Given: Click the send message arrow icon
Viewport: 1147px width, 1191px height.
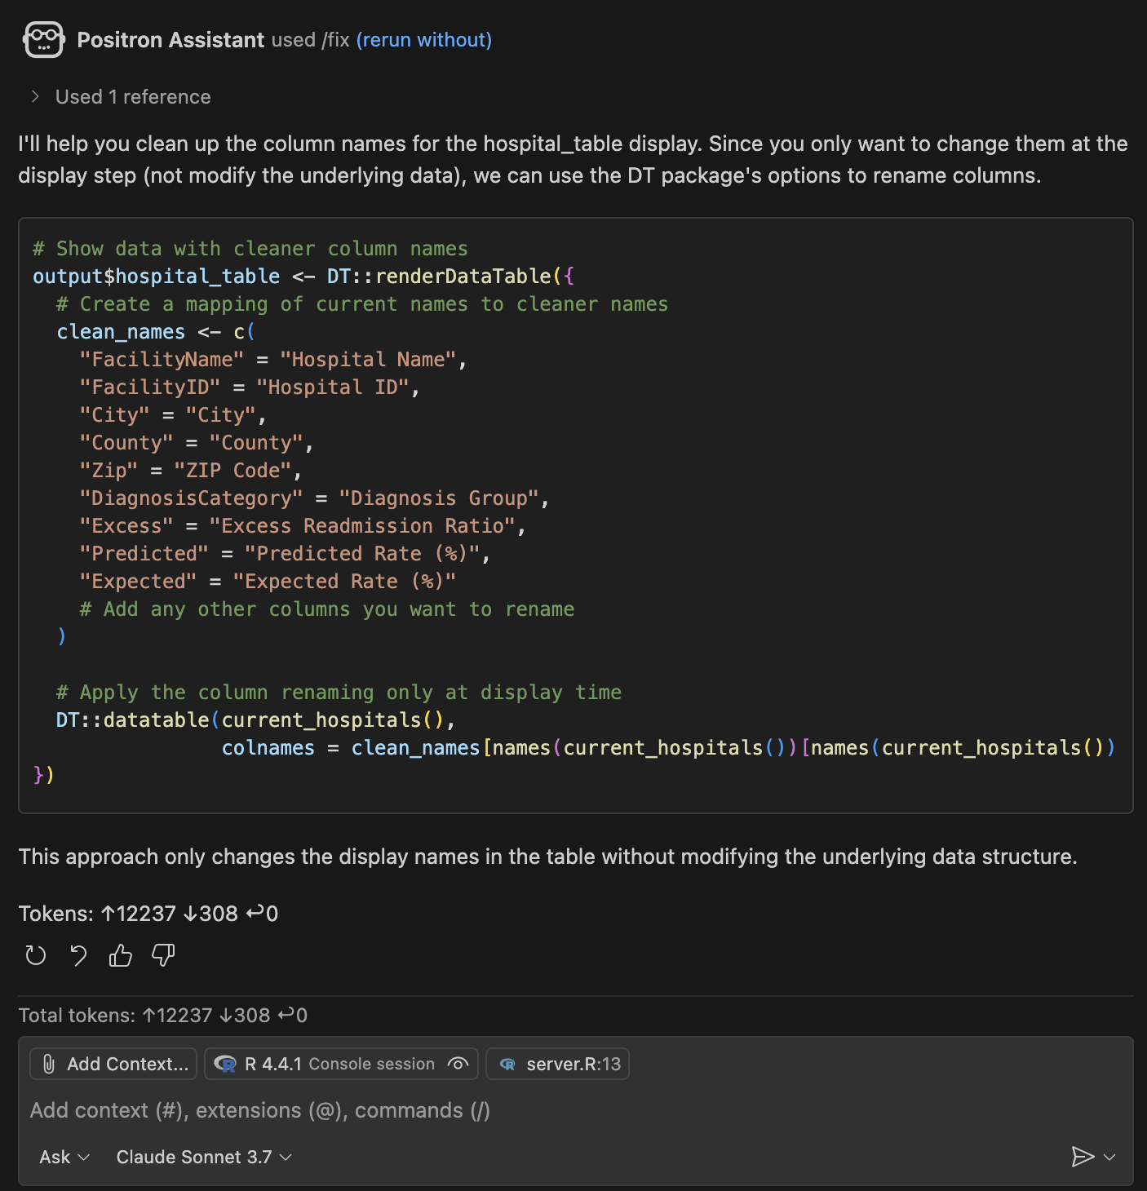Looking at the screenshot, I should (x=1082, y=1157).
